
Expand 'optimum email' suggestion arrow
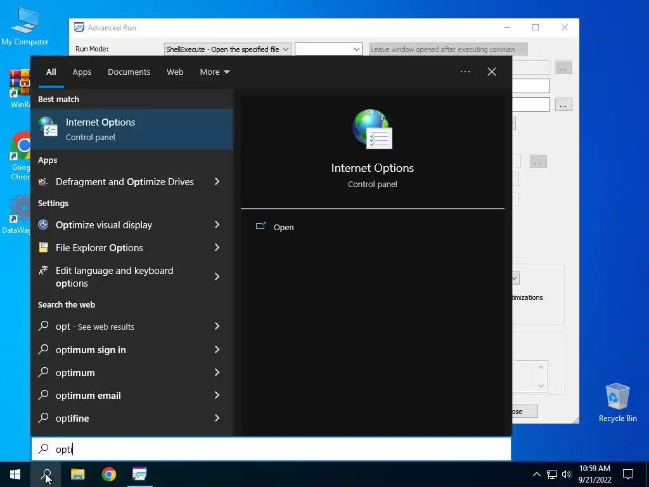click(217, 395)
